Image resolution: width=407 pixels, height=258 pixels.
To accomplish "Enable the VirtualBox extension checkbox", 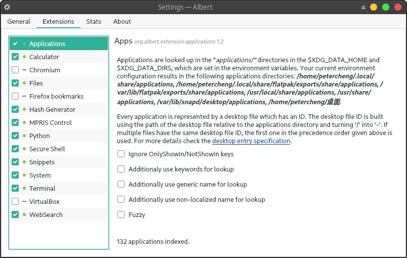I will pos(15,201).
